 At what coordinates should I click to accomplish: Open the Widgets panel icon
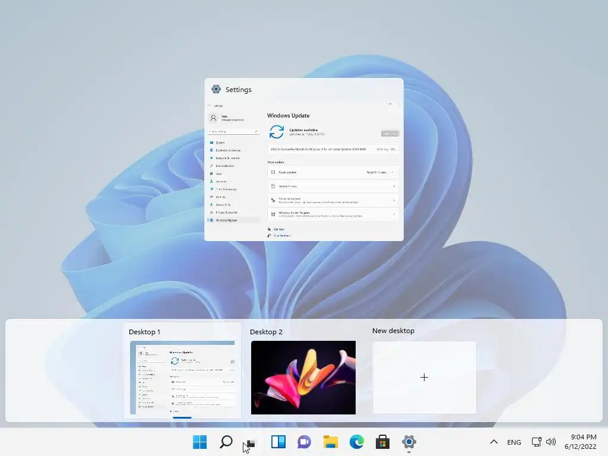click(278, 442)
